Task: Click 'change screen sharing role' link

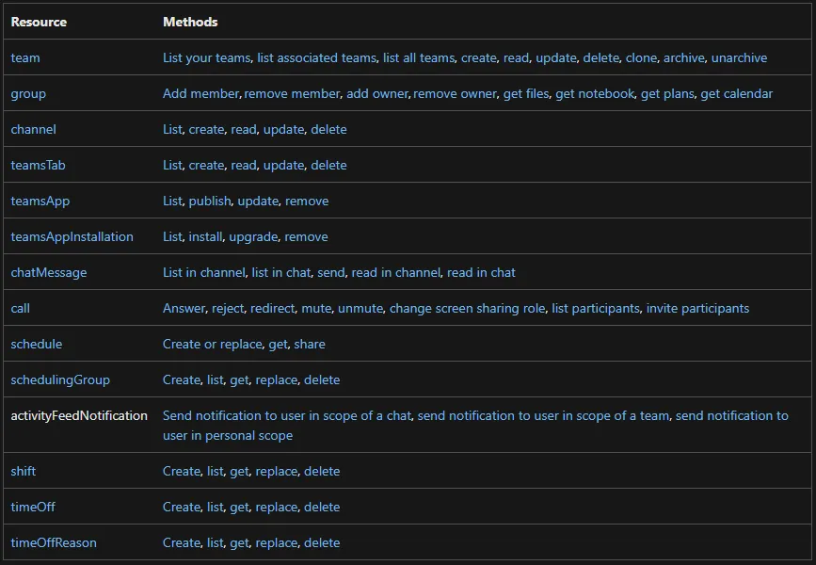Action: pyautogui.click(x=467, y=308)
